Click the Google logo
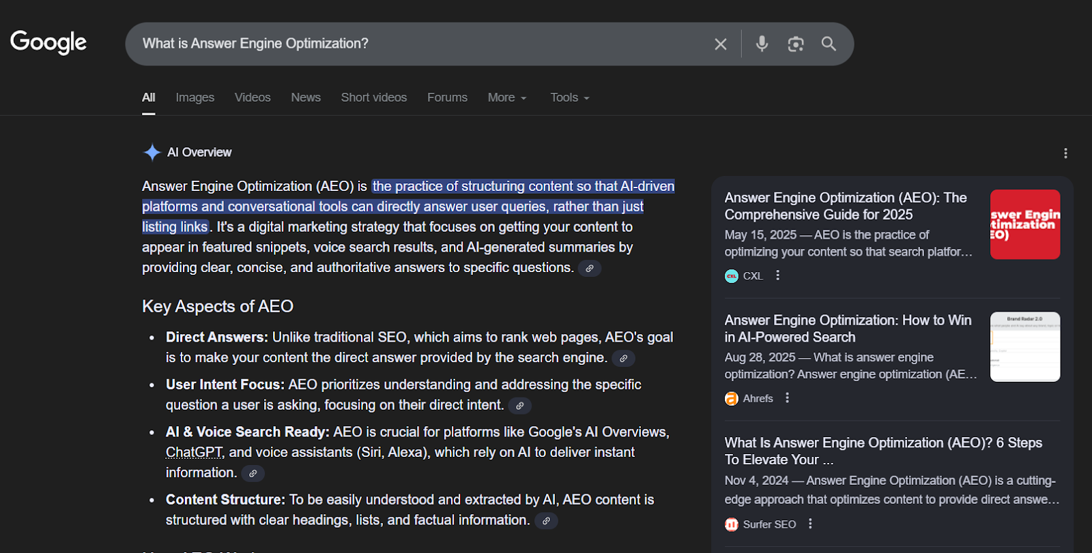The height and width of the screenshot is (553, 1092). tap(48, 42)
